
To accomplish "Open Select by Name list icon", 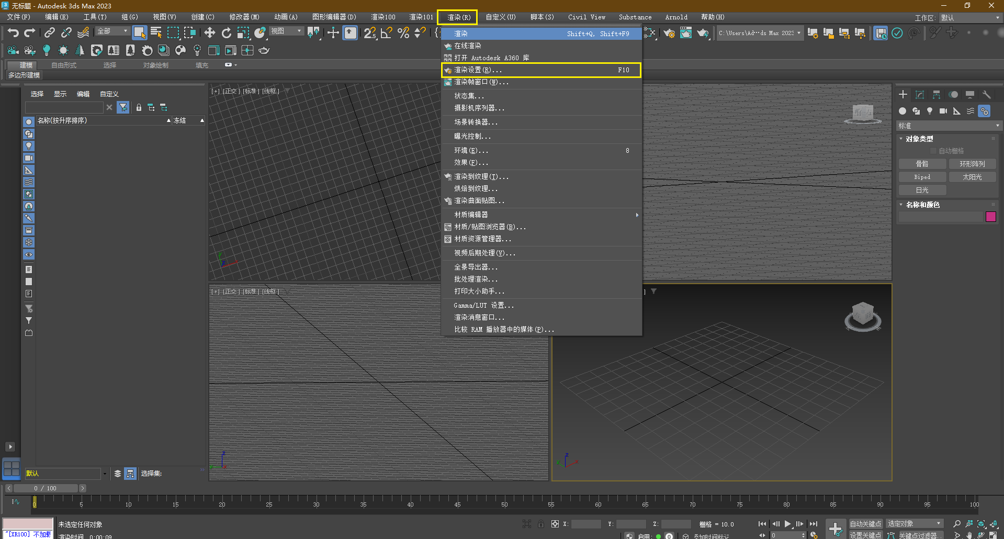I will tap(156, 33).
